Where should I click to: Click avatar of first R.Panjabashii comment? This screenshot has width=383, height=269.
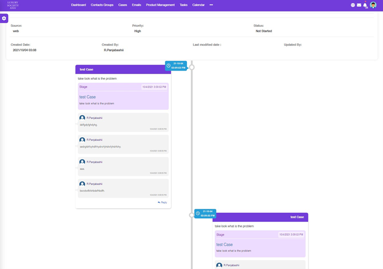(82, 118)
